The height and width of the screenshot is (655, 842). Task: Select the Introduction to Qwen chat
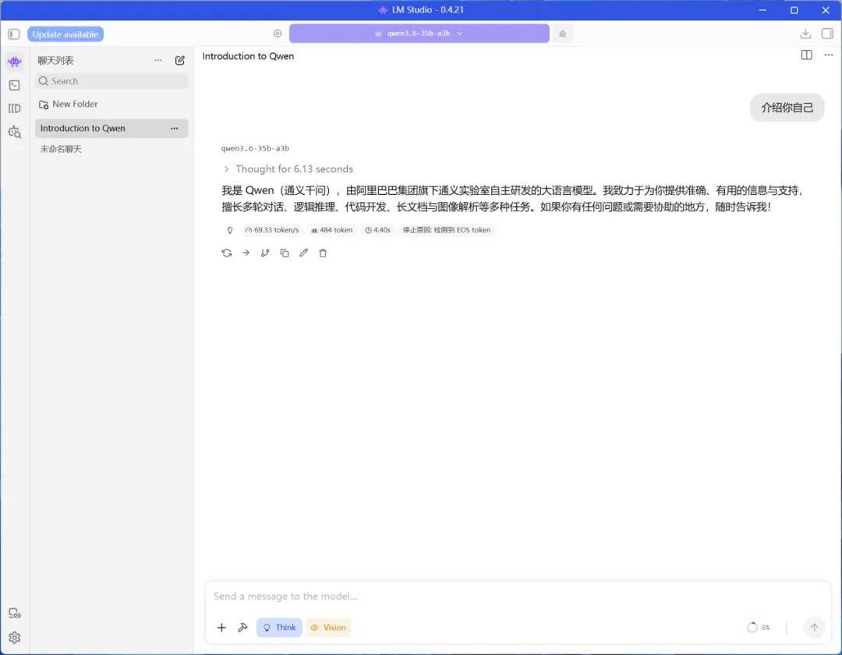[111, 129]
